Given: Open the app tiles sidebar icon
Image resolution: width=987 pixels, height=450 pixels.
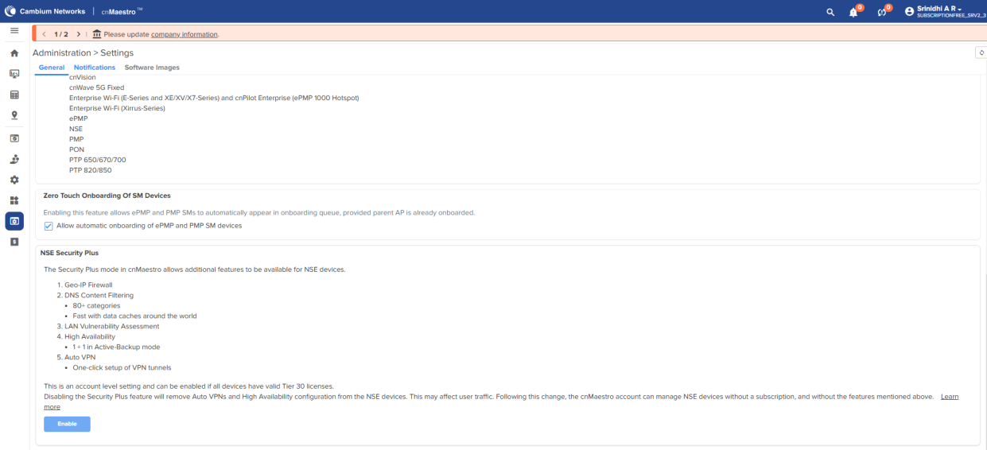Looking at the screenshot, I should pyautogui.click(x=14, y=200).
